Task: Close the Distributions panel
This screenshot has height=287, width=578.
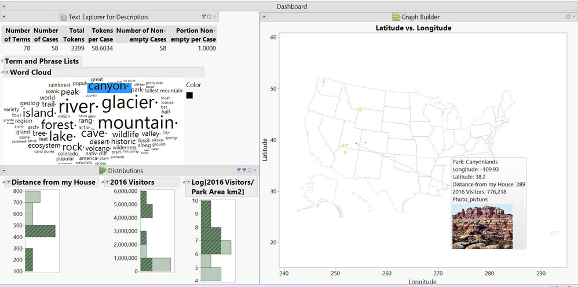Action: (x=255, y=170)
